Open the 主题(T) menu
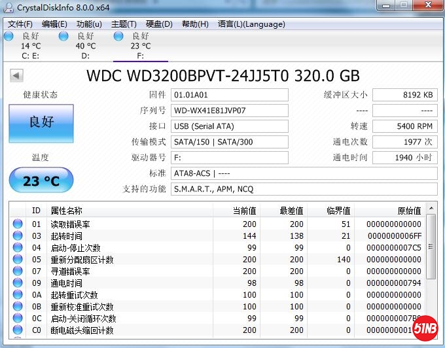Viewport: 445px width, 348px height. (x=124, y=24)
